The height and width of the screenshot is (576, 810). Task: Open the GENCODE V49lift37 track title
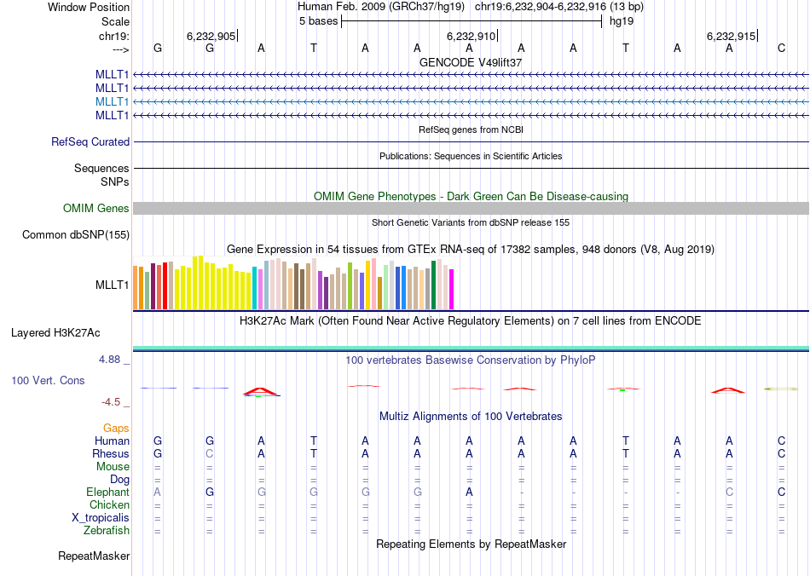471,62
